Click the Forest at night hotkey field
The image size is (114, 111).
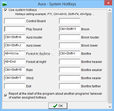coord(15,62)
